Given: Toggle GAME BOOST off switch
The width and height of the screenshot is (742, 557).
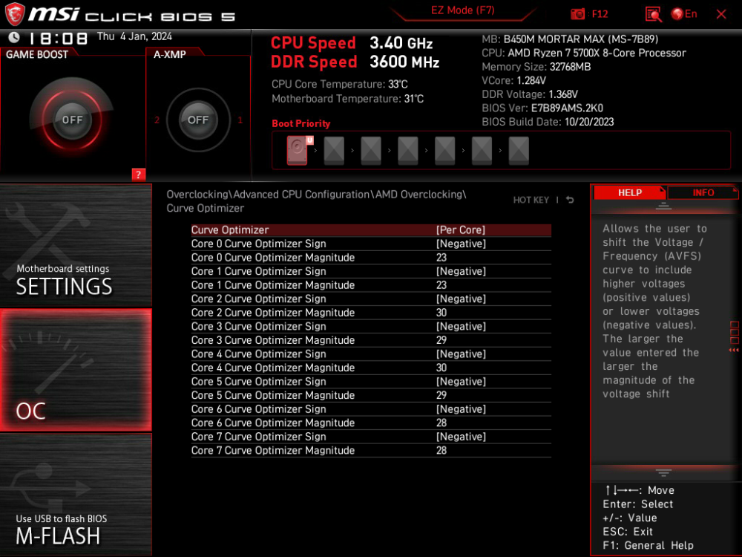Looking at the screenshot, I should coord(72,119).
